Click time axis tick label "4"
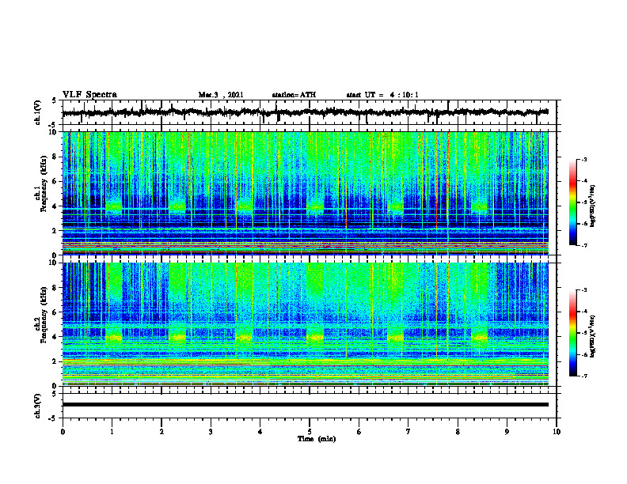Screen dimensions: 627x484 click(260, 432)
